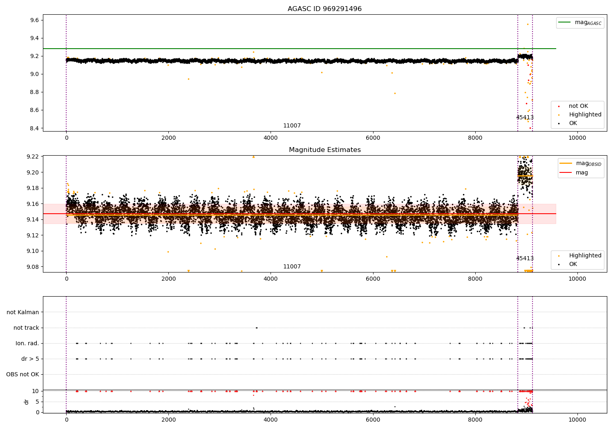Click the 9.08 tick label on middle plot
This screenshot has width=613, height=429.
pyautogui.click(x=33, y=267)
